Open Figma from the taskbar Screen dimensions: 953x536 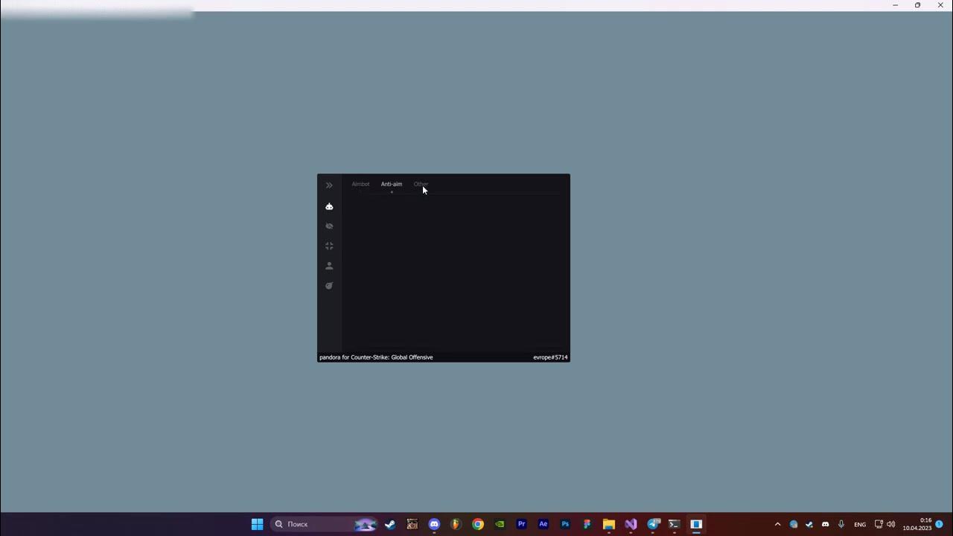click(x=587, y=524)
